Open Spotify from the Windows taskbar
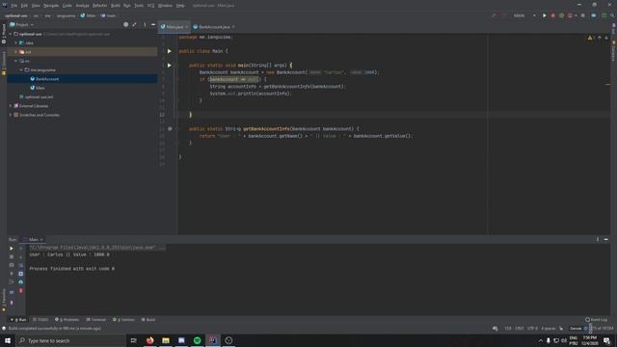This screenshot has width=617, height=347. coord(197,340)
